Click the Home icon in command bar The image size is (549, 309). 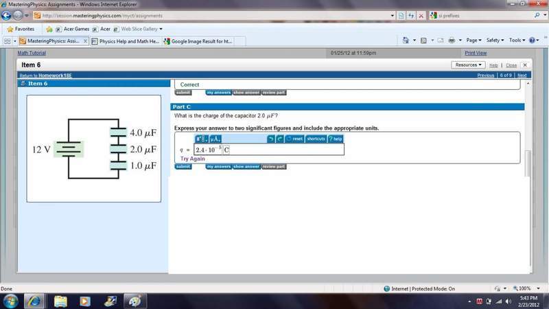[x=406, y=41]
